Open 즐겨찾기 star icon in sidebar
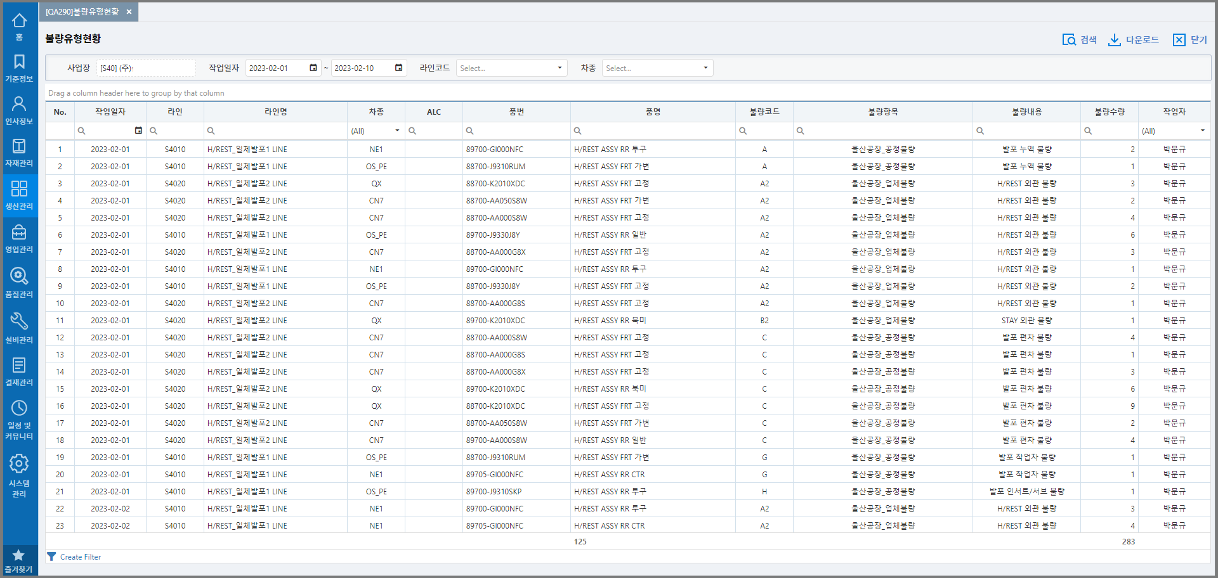Viewport: 1218px width, 578px height. click(19, 561)
